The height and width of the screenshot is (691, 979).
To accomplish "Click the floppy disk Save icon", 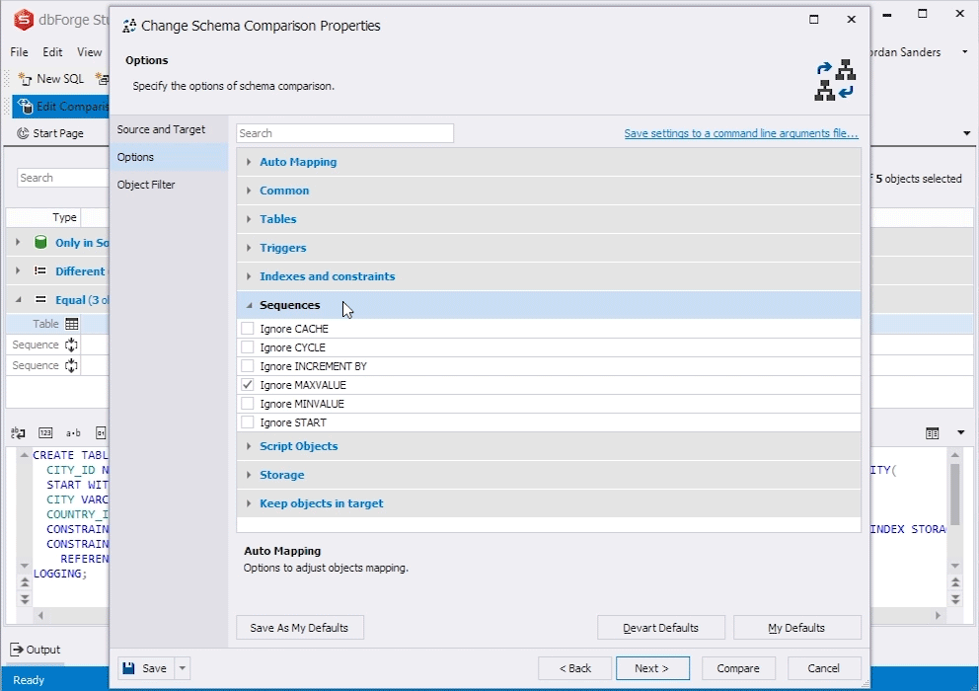I will coord(128,668).
